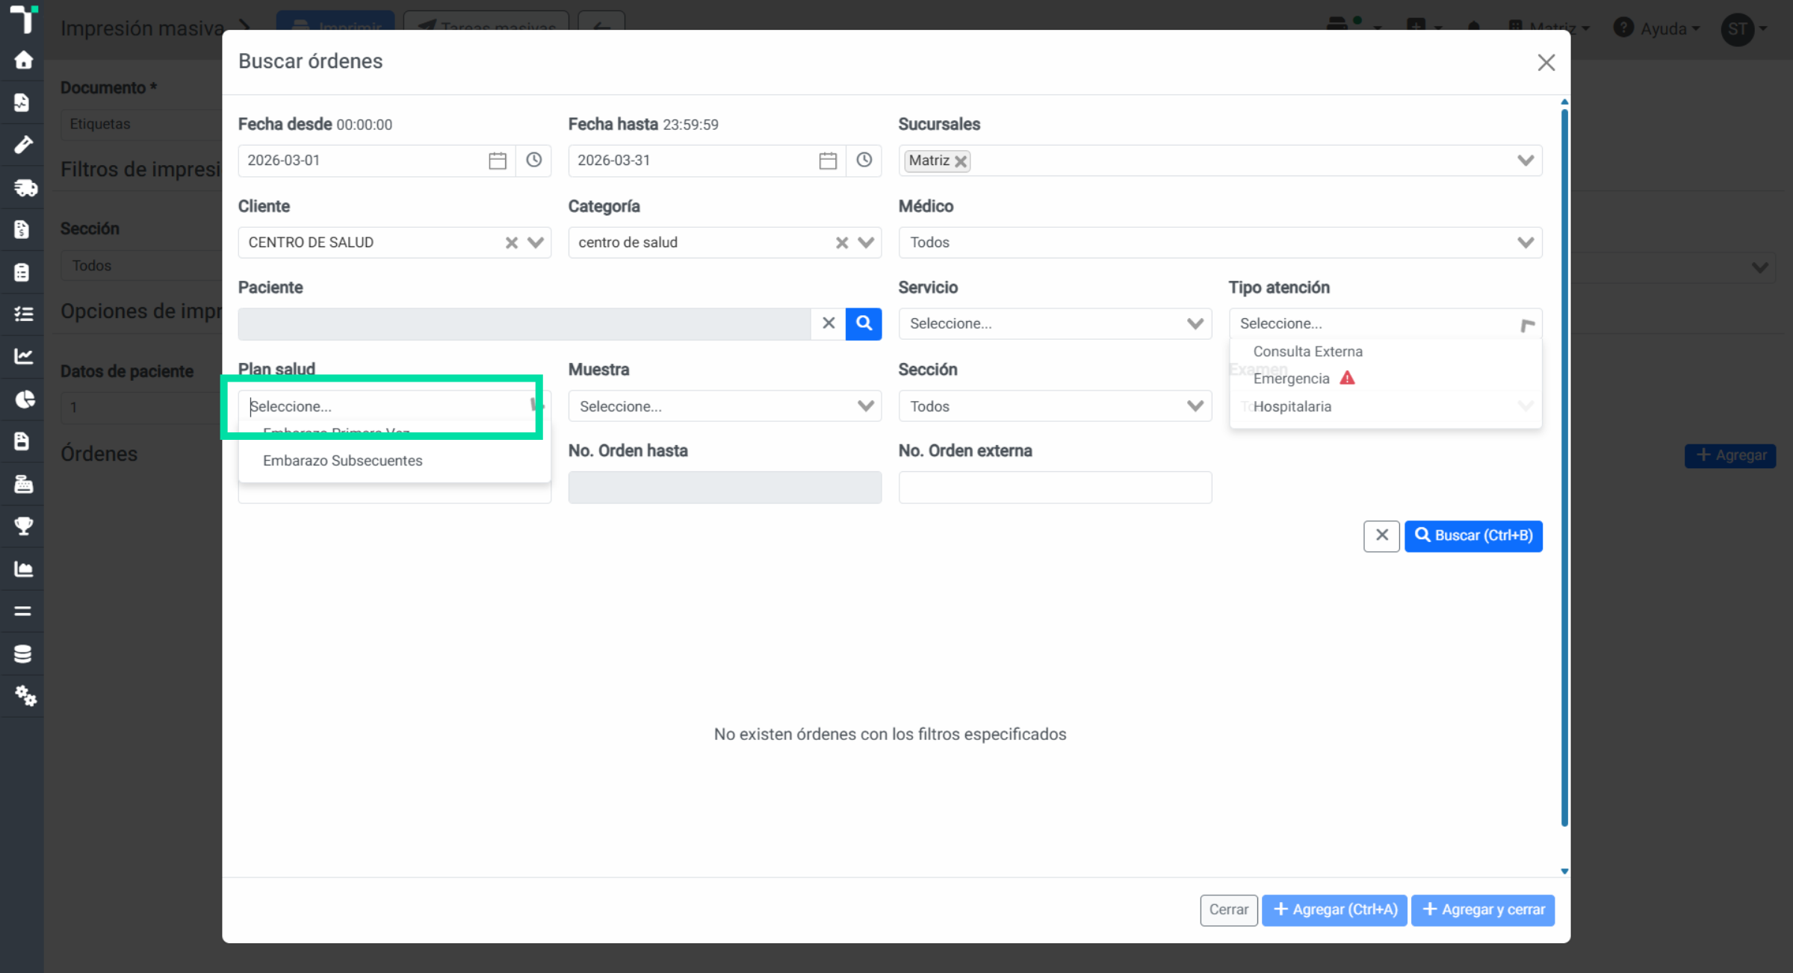Click the Cerrar button
1793x973 pixels.
tap(1229, 910)
